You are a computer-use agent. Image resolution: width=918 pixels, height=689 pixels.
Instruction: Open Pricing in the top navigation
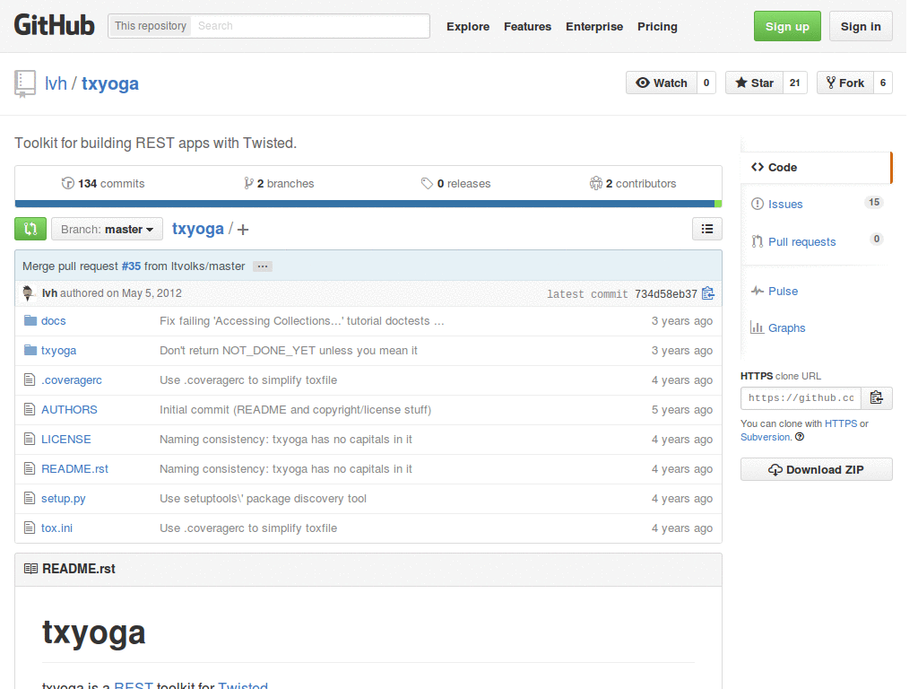(x=657, y=26)
